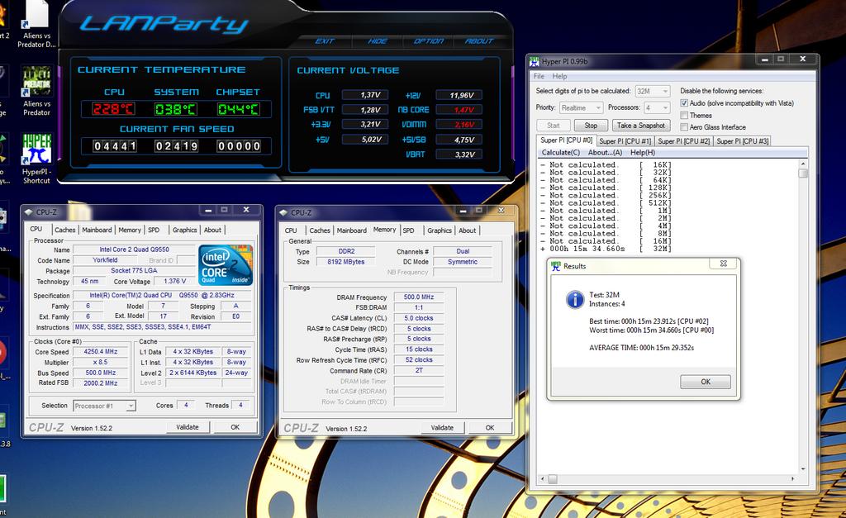Click DRAM Frequency 500.0 MHz field
Screen dimensions: 846x518
pyautogui.click(x=419, y=297)
